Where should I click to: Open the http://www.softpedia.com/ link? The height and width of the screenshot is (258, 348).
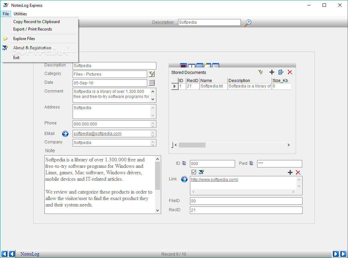[x=215, y=179]
